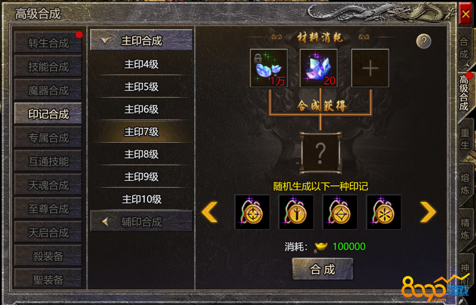Open the 转生合成 category
Image resolution: width=476 pixels, height=305 pixels.
(x=48, y=43)
